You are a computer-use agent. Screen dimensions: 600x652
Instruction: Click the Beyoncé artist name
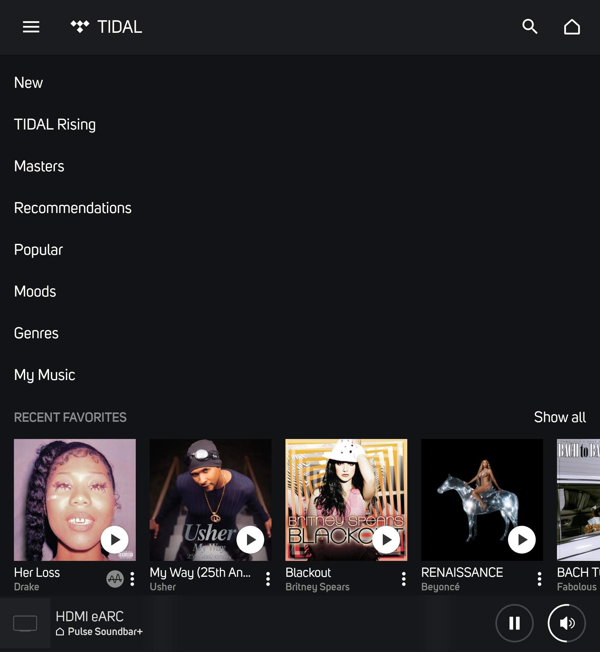pyautogui.click(x=440, y=587)
